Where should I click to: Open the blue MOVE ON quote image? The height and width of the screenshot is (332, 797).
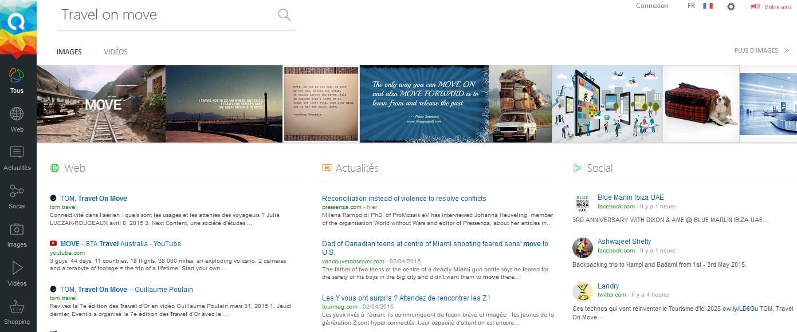(425, 104)
